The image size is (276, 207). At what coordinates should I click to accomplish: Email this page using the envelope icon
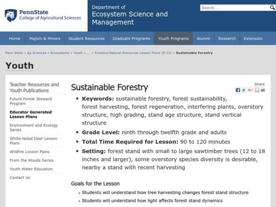click(x=257, y=90)
